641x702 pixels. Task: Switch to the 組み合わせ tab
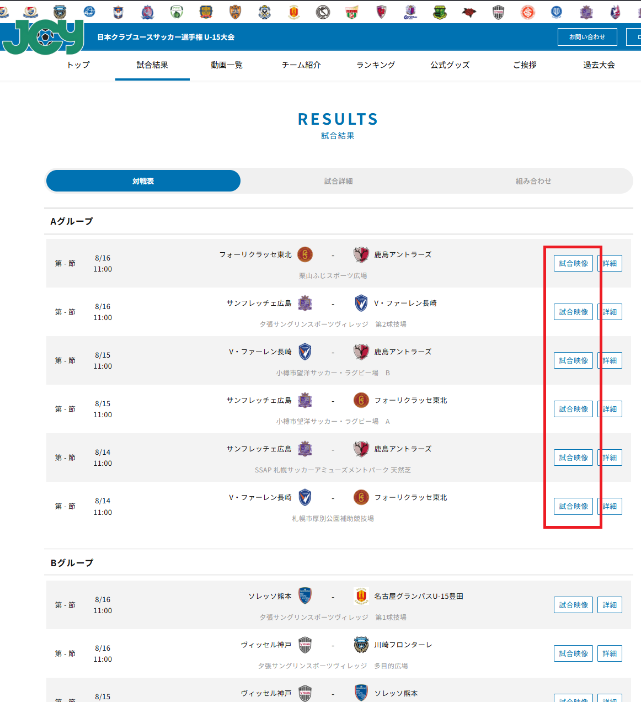click(533, 181)
